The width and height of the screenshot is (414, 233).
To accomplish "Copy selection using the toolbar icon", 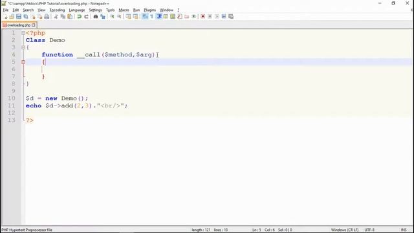I will coord(63,16).
